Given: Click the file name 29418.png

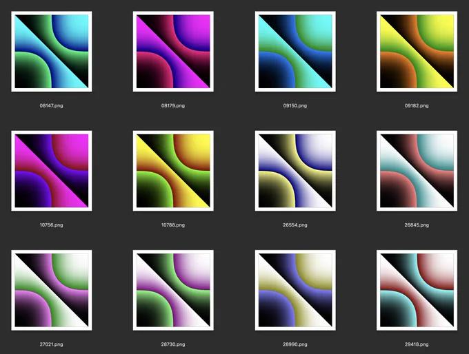Looking at the screenshot, I should coord(417,344).
